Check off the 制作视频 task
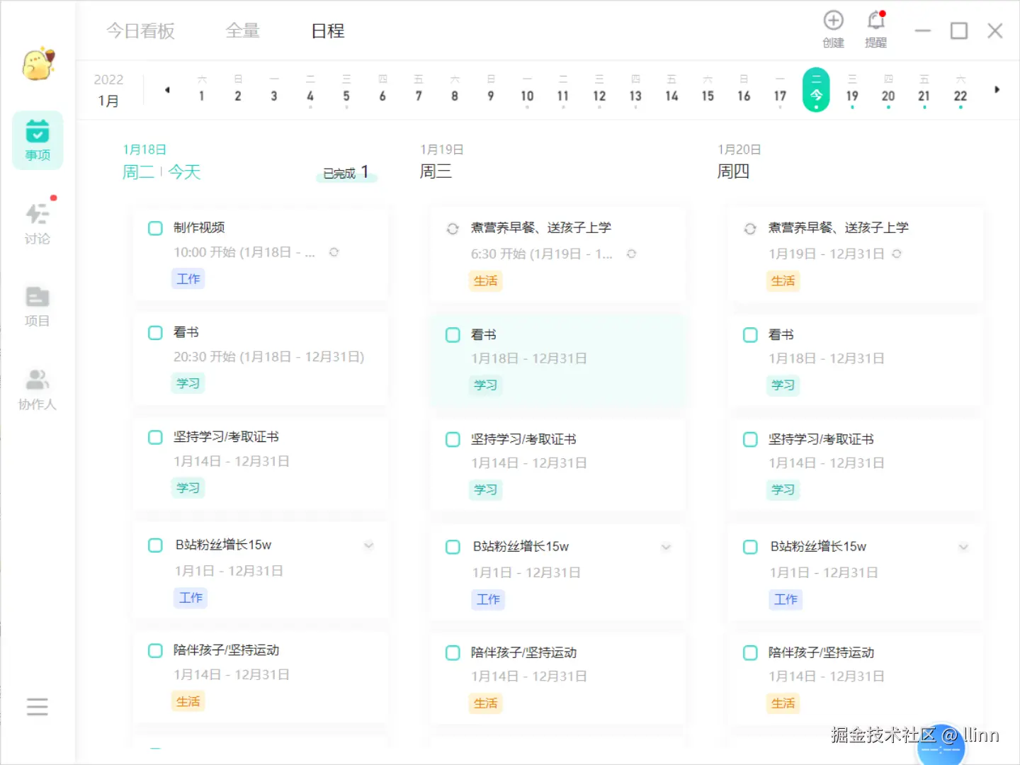Viewport: 1020px width, 765px height. coord(155,228)
